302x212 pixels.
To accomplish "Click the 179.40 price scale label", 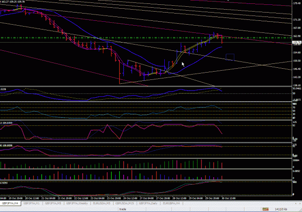I will [297, 3].
